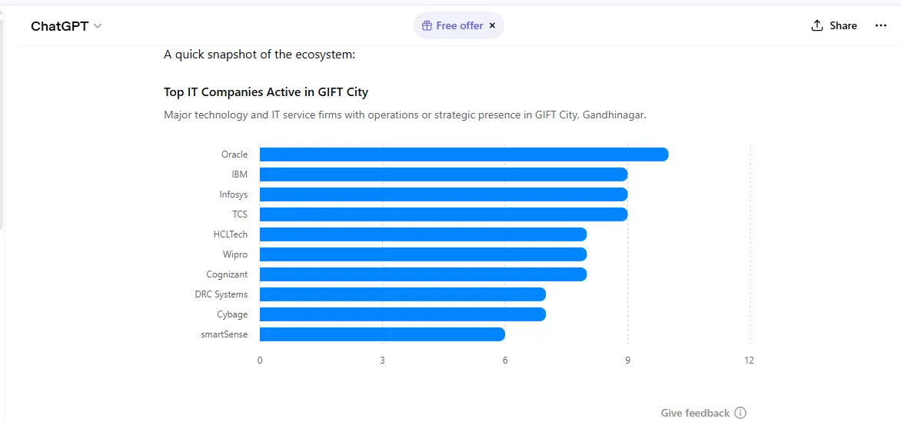Click the Oracle bar in the chart
Image resolution: width=901 pixels, height=422 pixels.
point(464,155)
